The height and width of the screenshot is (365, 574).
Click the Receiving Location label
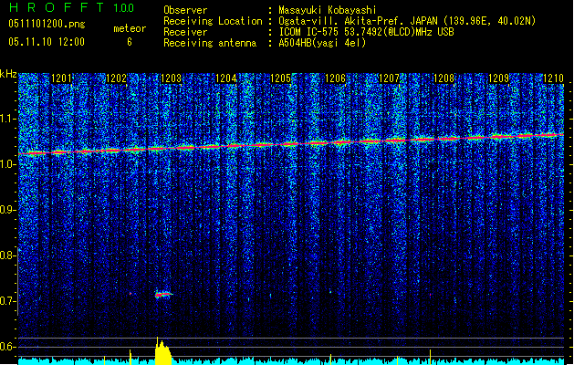tap(213, 21)
